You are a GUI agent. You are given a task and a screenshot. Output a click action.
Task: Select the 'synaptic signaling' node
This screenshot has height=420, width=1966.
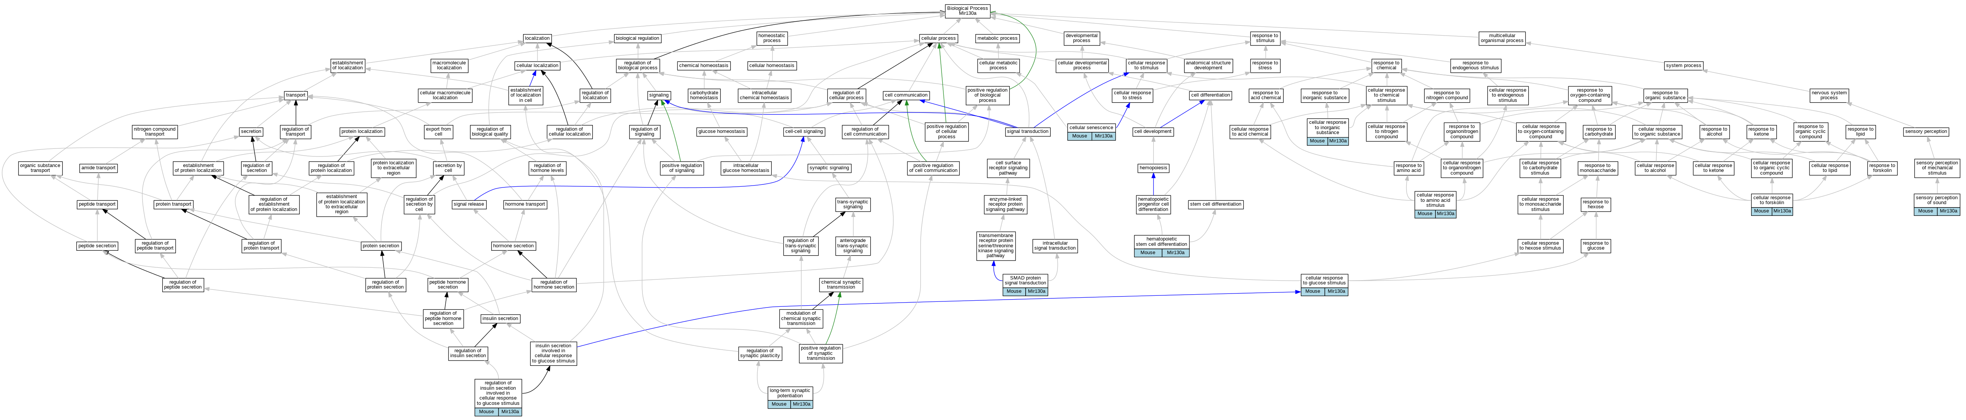tap(829, 168)
